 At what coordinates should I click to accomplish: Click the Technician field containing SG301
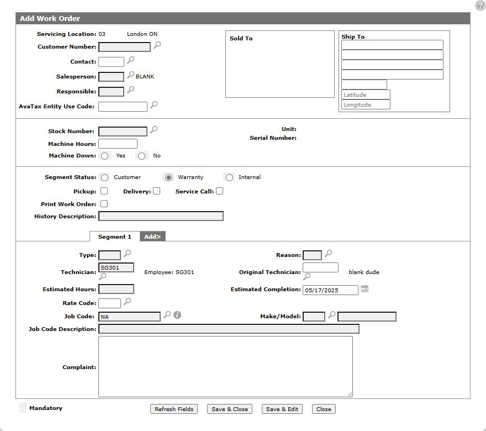pos(116,267)
